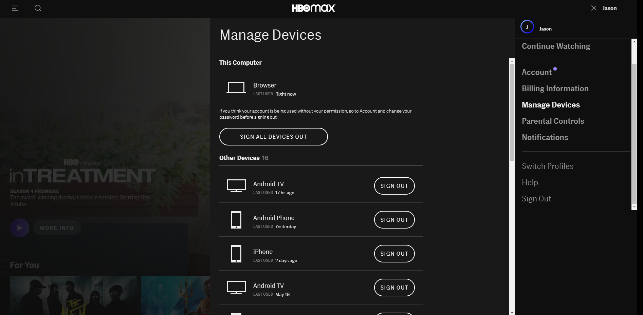The image size is (643, 315).
Task: Click Sign Out in side menu
Action: pyautogui.click(x=536, y=199)
